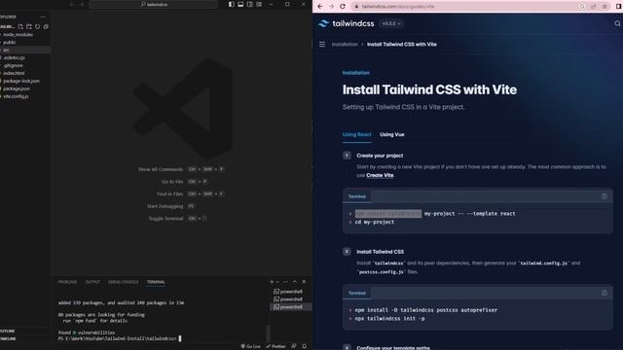The image size is (623, 350).
Task: Click share icon in address bar
Action: tap(593, 7)
